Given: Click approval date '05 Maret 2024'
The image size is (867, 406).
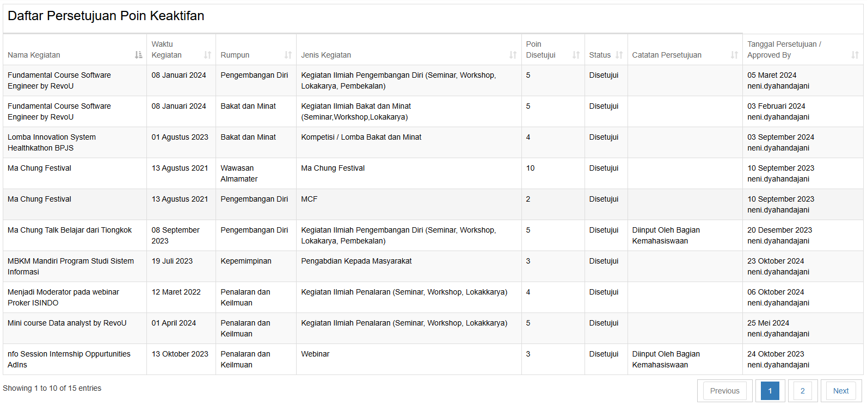Looking at the screenshot, I should click(x=772, y=75).
